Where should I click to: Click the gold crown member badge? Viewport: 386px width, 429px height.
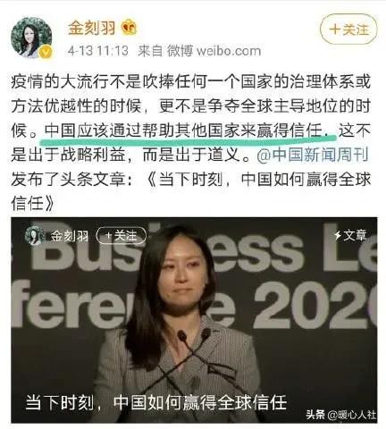[129, 28]
